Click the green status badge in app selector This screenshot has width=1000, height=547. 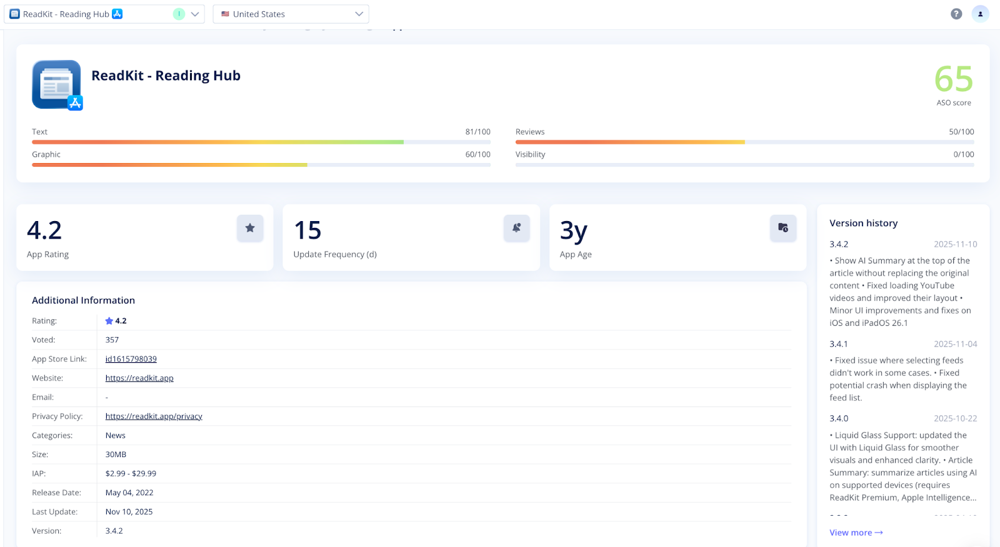[179, 14]
